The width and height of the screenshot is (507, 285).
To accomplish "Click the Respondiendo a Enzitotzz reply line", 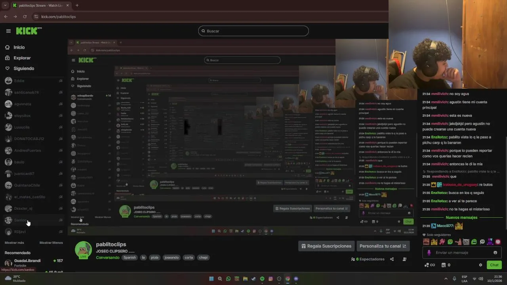I will [x=461, y=171].
